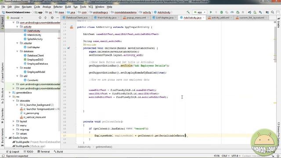Switch to activity_add.xml tab
The image size is (281, 158).
220,18
